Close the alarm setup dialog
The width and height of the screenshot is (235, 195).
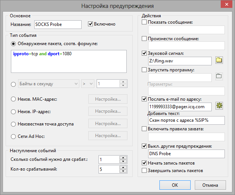227,5
